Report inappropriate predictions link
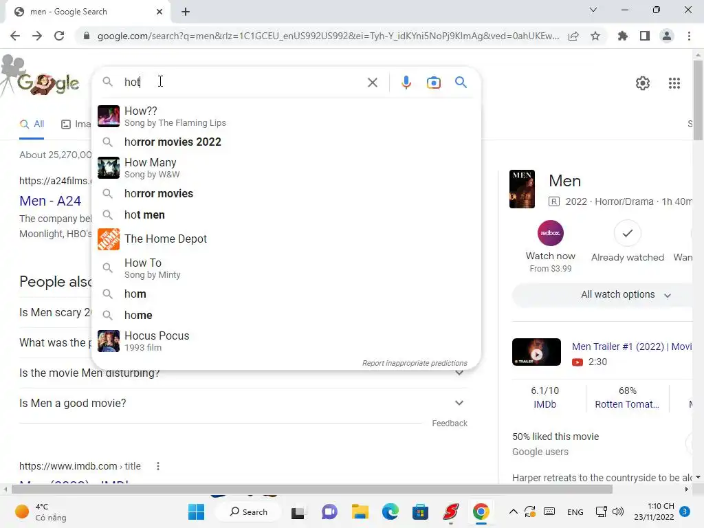Viewport: 704px width, 528px height. tap(415, 363)
